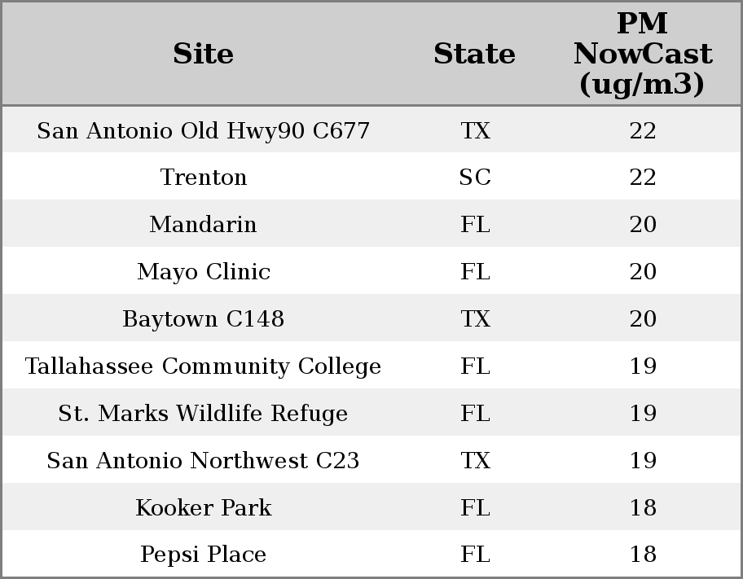Select the Pepsi Place site name
This screenshot has height=579, width=743.
click(x=203, y=555)
